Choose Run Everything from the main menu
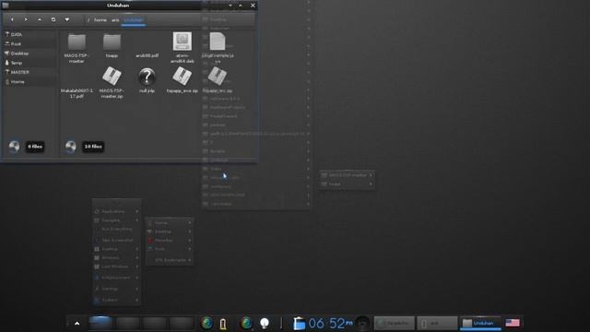Viewport: 590px width, 332px height. (x=117, y=229)
